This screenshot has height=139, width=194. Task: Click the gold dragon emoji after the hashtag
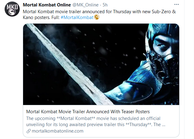(x=96, y=17)
